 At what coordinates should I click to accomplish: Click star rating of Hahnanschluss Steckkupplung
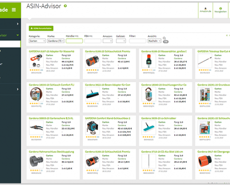35,170
